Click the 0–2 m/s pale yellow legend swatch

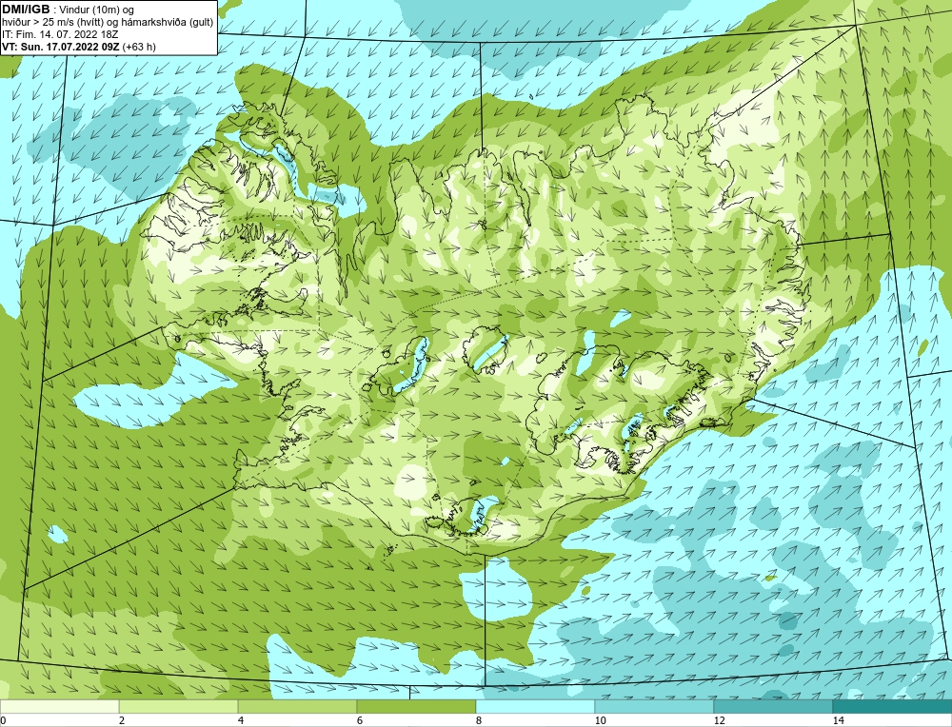(x=59, y=706)
